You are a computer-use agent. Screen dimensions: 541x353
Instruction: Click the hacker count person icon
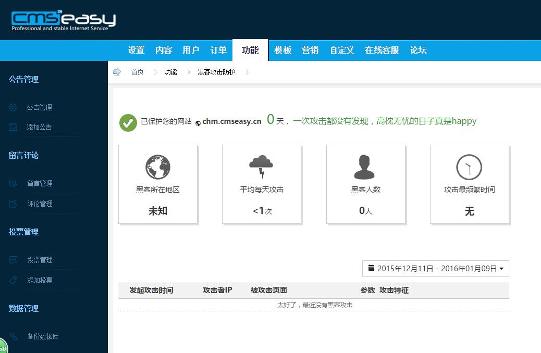(365, 167)
